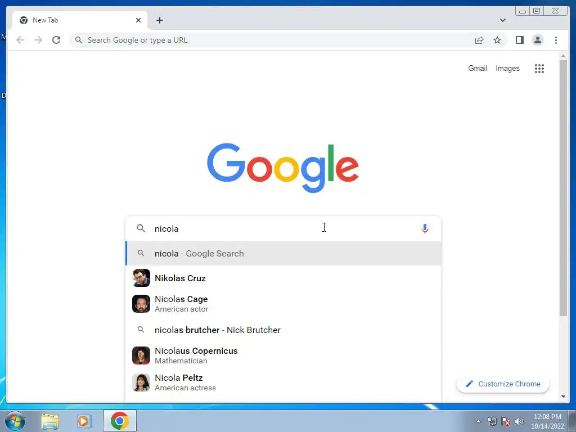Choose the Nikolas Cruz suggestion
576x432 pixels.
pos(283,278)
